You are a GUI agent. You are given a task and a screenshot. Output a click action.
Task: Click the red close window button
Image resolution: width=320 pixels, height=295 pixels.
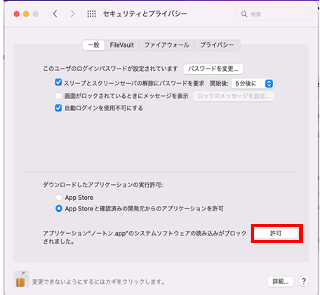click(17, 14)
